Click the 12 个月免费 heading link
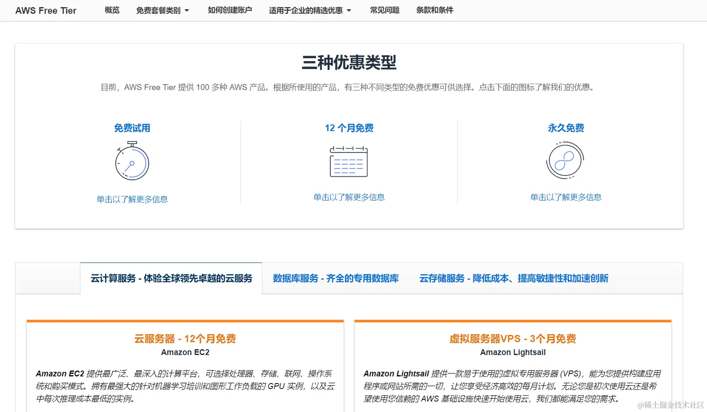The height and width of the screenshot is (412, 707). 349,128
